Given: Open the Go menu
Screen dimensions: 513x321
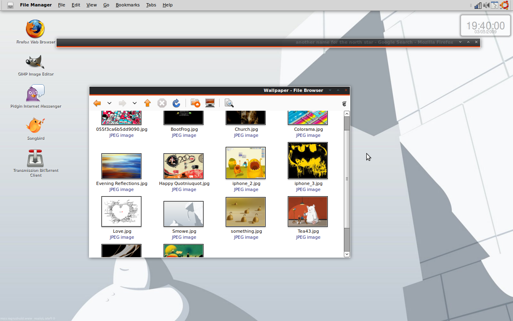Looking at the screenshot, I should click(106, 5).
